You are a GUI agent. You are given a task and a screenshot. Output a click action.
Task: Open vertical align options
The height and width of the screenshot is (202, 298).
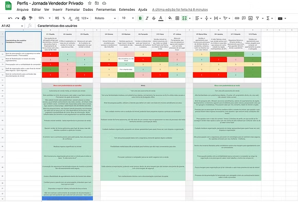pos(208,19)
